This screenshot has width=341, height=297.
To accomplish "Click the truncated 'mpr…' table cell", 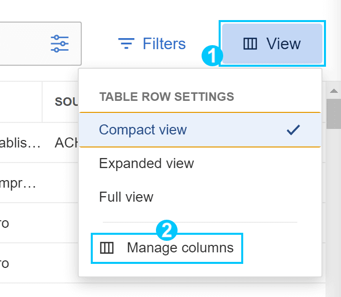I will tap(18, 184).
